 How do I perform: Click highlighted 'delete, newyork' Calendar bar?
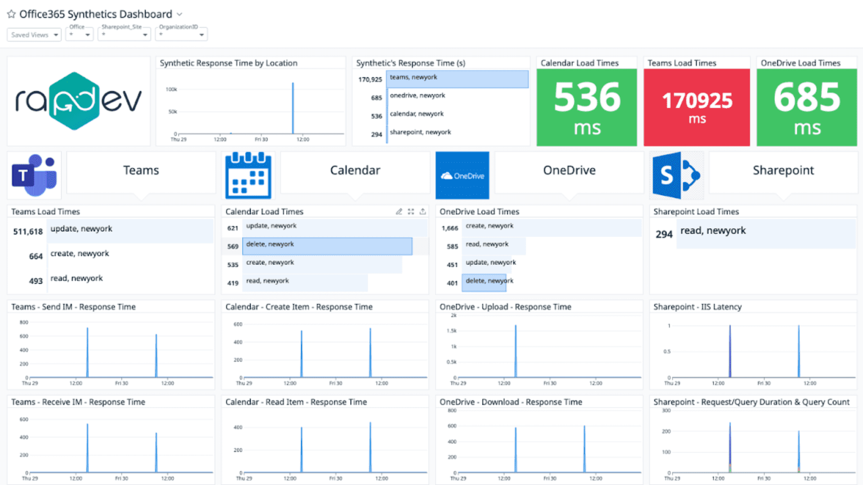coord(327,246)
